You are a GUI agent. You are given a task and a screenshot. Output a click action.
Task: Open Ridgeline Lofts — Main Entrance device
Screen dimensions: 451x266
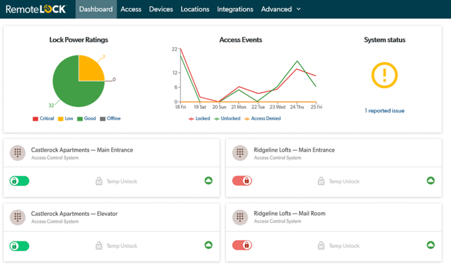coord(294,150)
